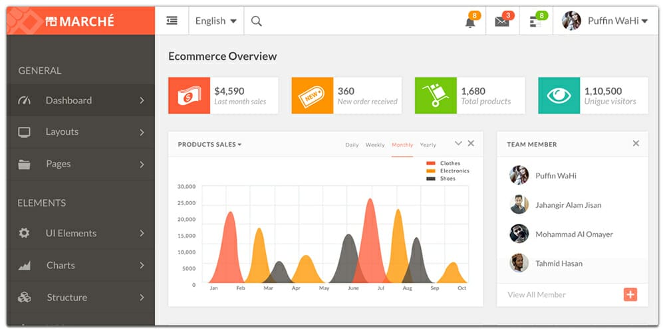Click the orange plus add member button
This screenshot has height=332, width=665.
point(630,294)
